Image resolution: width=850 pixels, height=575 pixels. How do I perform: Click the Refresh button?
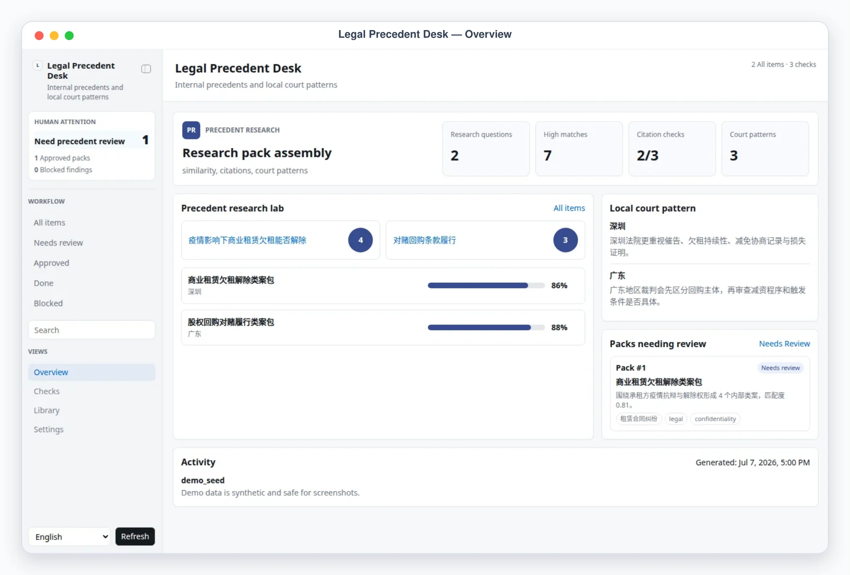135,537
